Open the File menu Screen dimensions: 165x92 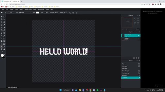point(3,9)
